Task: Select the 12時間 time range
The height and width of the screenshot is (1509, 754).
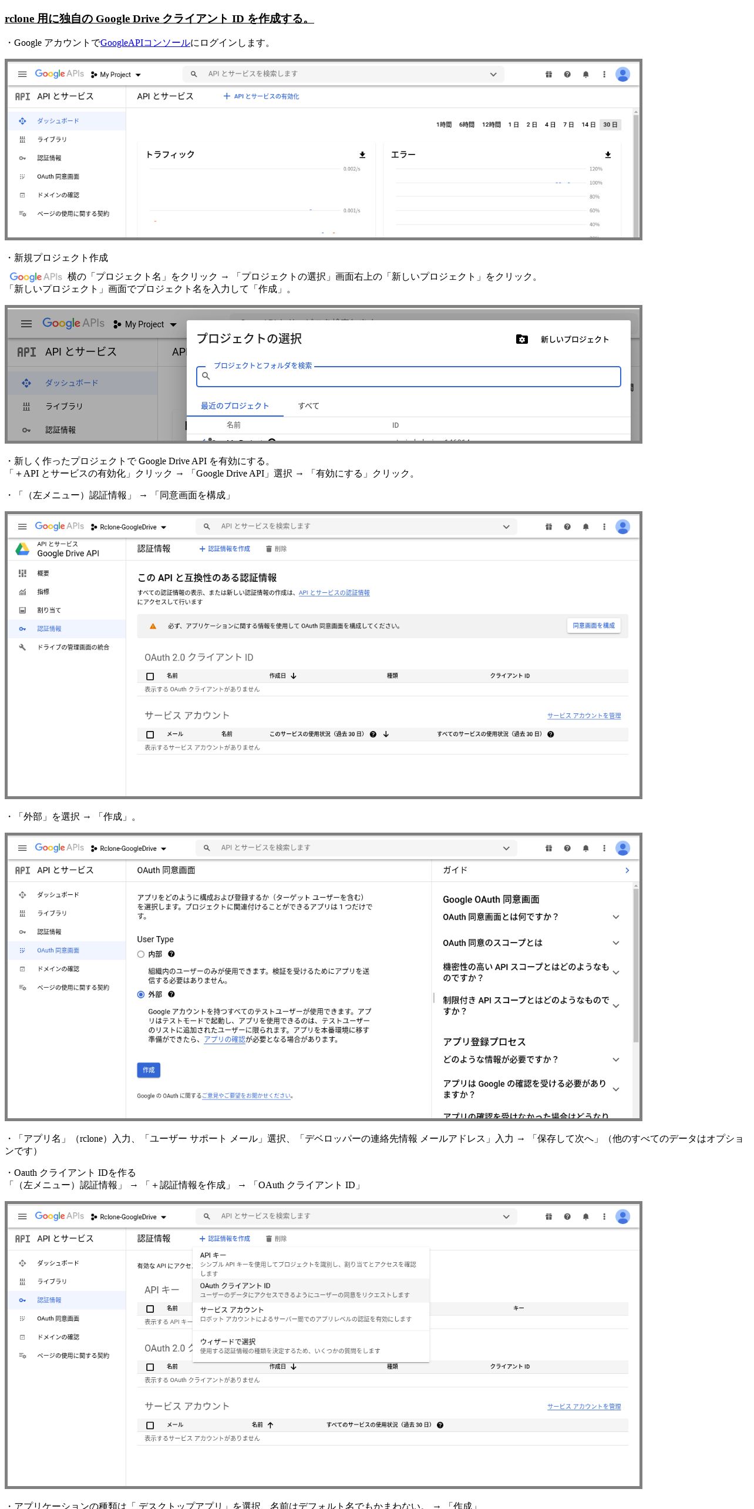Action: (491, 125)
